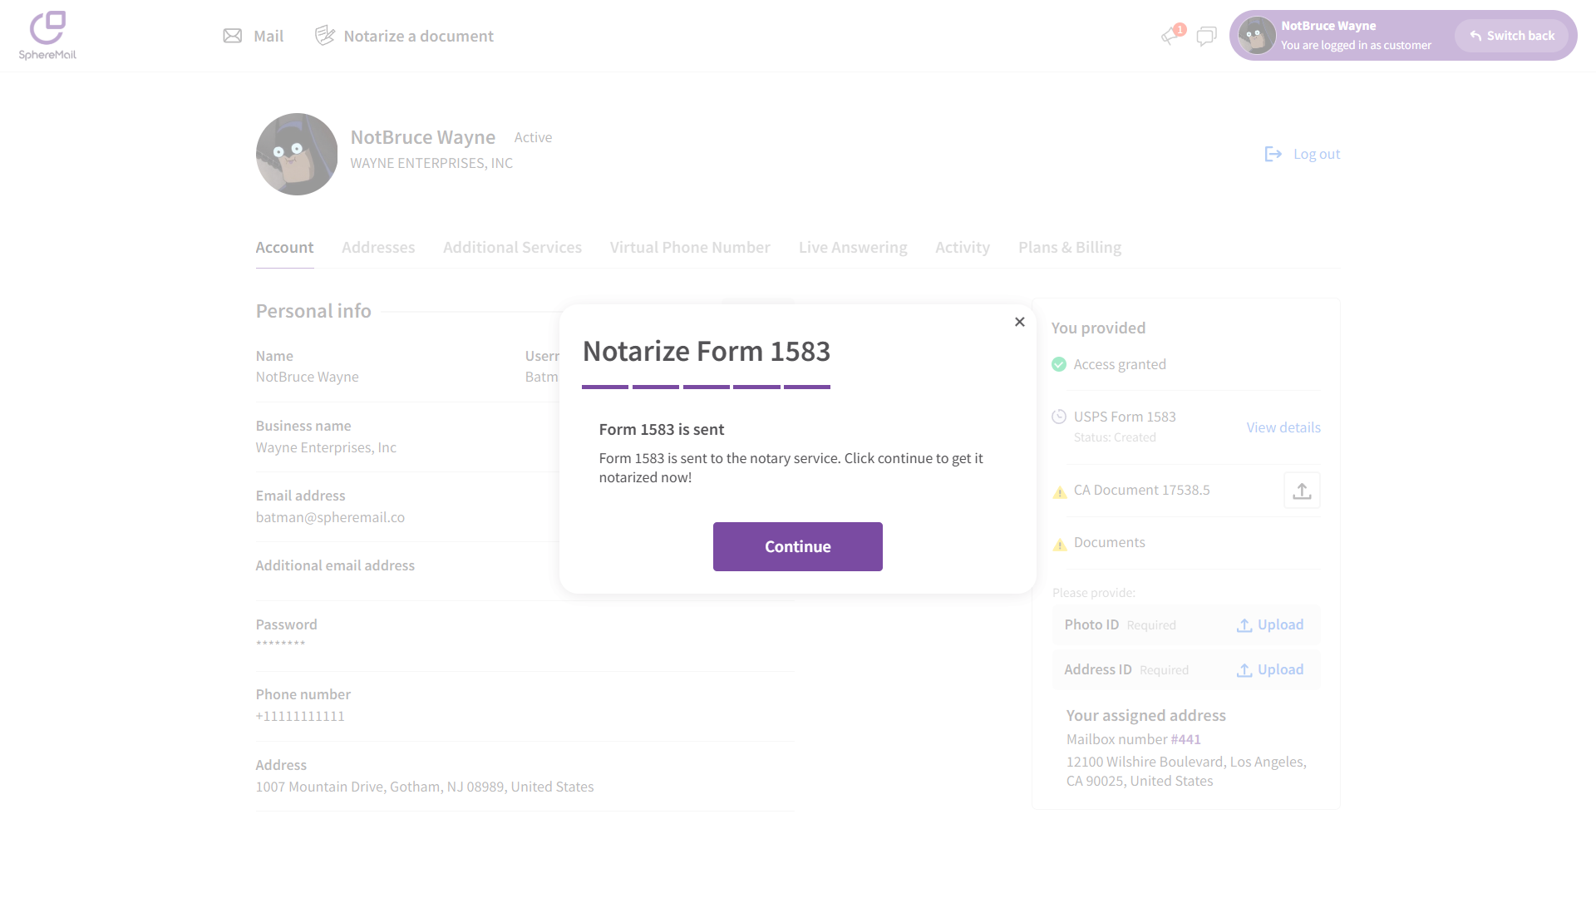Upload an Address ID
The width and height of the screenshot is (1596, 898).
tap(1270, 670)
